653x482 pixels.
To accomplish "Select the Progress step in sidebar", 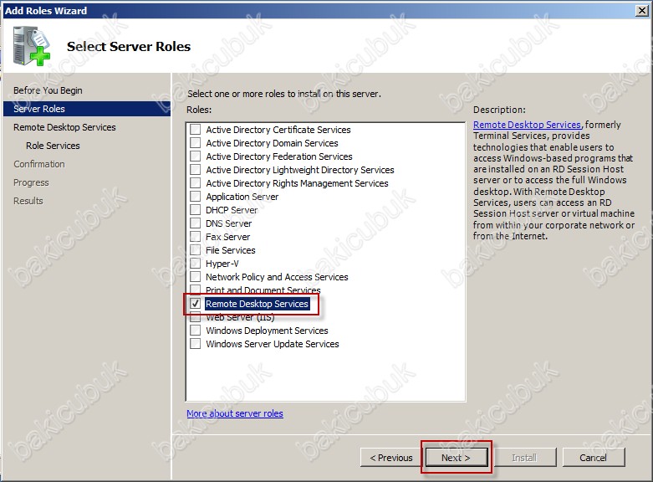I will [x=31, y=182].
